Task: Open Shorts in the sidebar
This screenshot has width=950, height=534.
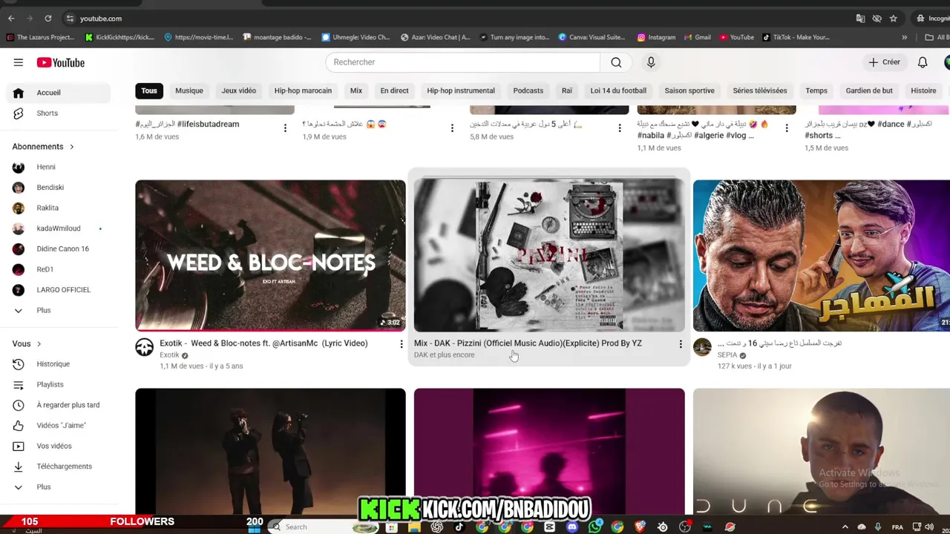Action: click(59, 113)
